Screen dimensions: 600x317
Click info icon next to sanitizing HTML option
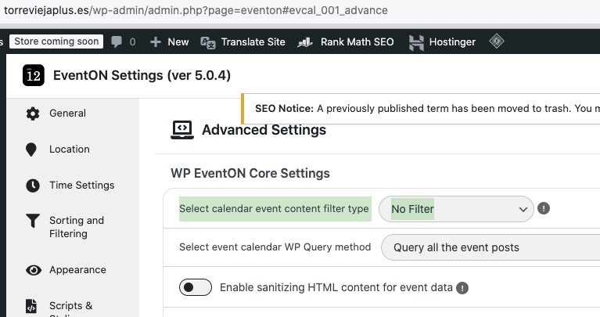point(462,288)
